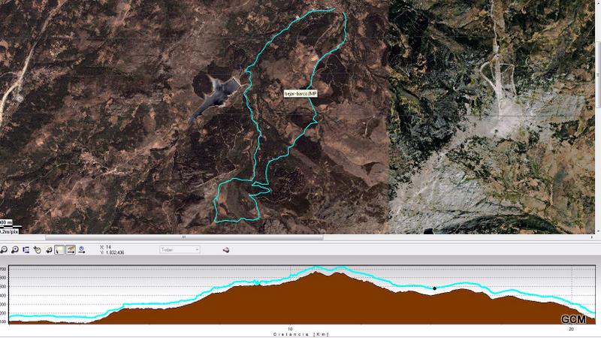Click the zoom out magnifier icon

(x=4, y=249)
